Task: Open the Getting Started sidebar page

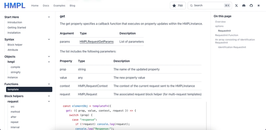Action: pyautogui.click(x=17, y=28)
